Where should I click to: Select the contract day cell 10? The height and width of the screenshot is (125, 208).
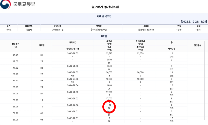(42, 107)
